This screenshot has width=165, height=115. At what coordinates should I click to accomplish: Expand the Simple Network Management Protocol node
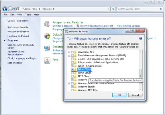pyautogui.click(x=69, y=55)
